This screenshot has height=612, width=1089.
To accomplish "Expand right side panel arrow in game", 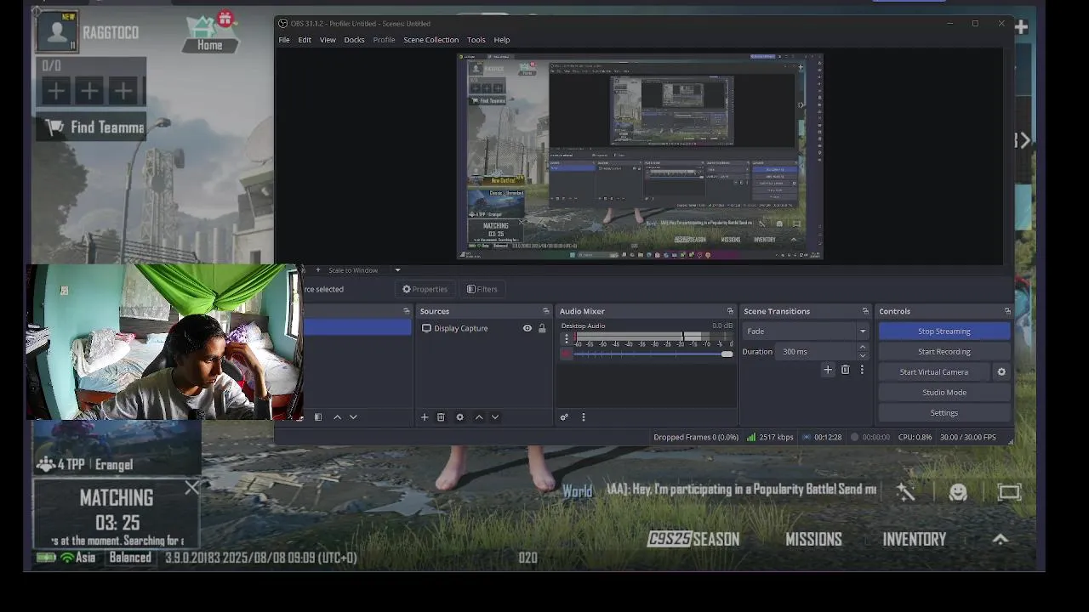I will coord(1025,140).
